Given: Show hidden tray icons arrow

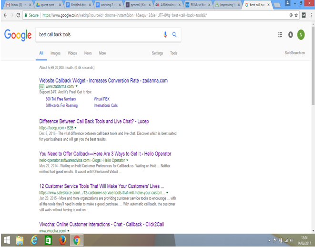Looking at the screenshot, I should click(x=269, y=241).
